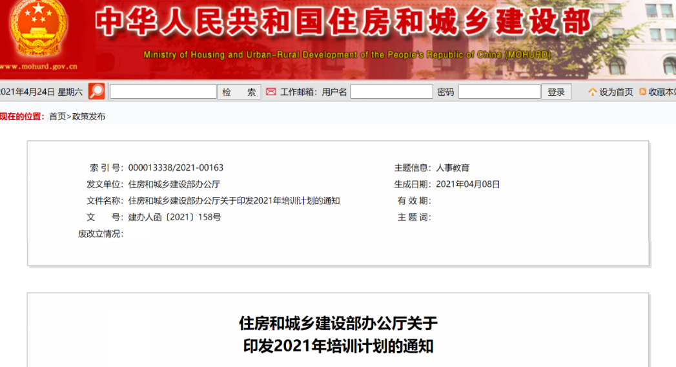Click the home icon beside 设为首页
Image resolution: width=676 pixels, height=367 pixels.
point(592,92)
